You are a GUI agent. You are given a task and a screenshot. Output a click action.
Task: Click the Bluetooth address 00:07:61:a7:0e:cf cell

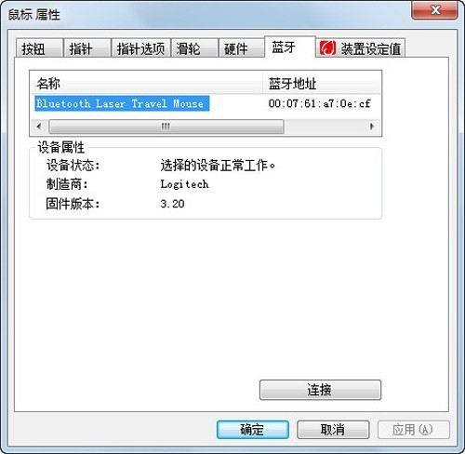click(319, 103)
